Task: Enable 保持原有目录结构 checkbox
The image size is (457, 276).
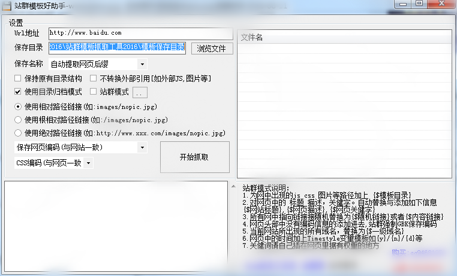Action: pos(18,78)
